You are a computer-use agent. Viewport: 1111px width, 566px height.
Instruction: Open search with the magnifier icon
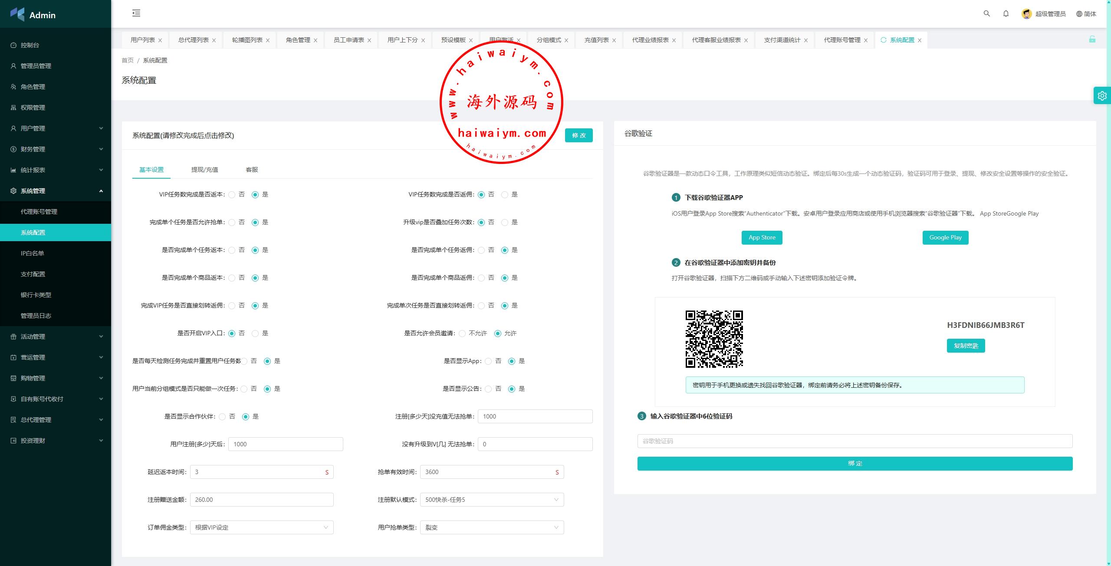[x=986, y=13]
